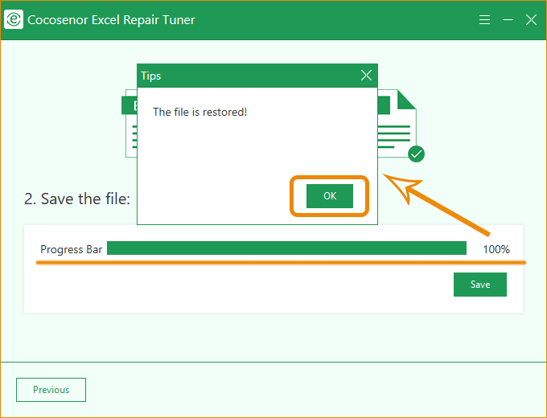The height and width of the screenshot is (418, 547).
Task: Click the 'Cocosenor Excel Repair Tuner' title text
Action: point(111,20)
